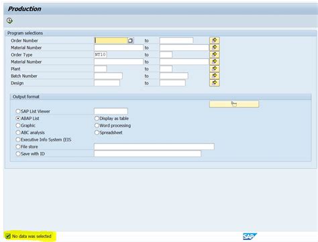Click the Save with ID field
Image resolution: width=318 pixels, height=242 pixels.
click(x=148, y=154)
